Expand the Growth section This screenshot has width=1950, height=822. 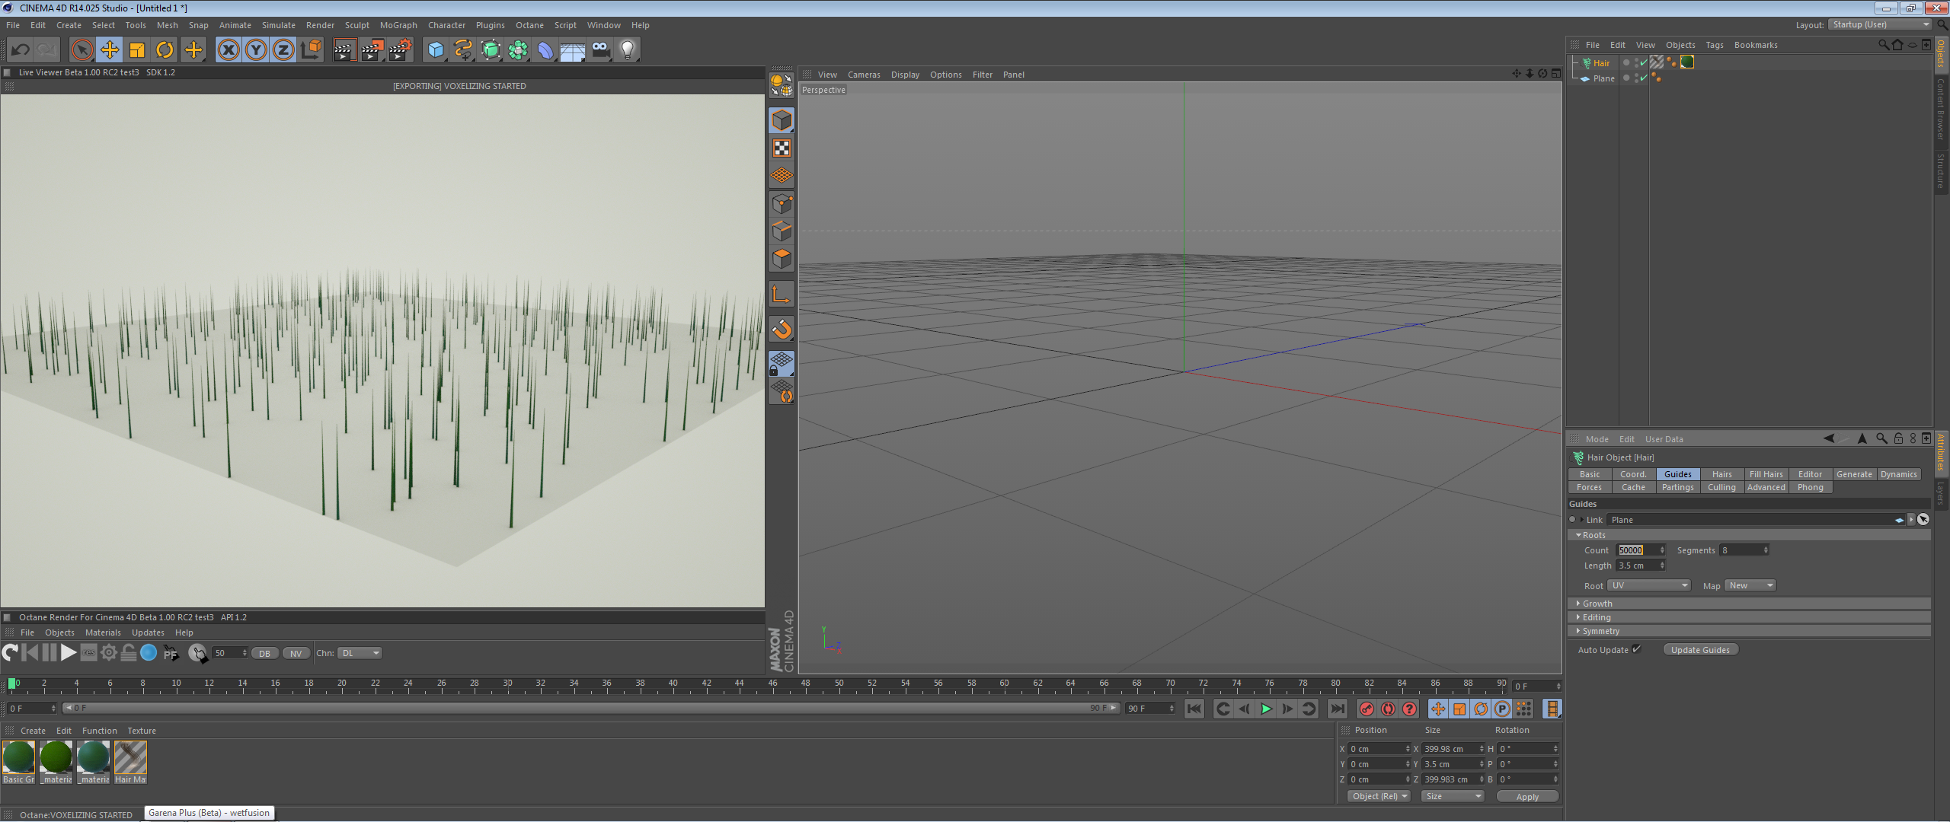point(1597,604)
